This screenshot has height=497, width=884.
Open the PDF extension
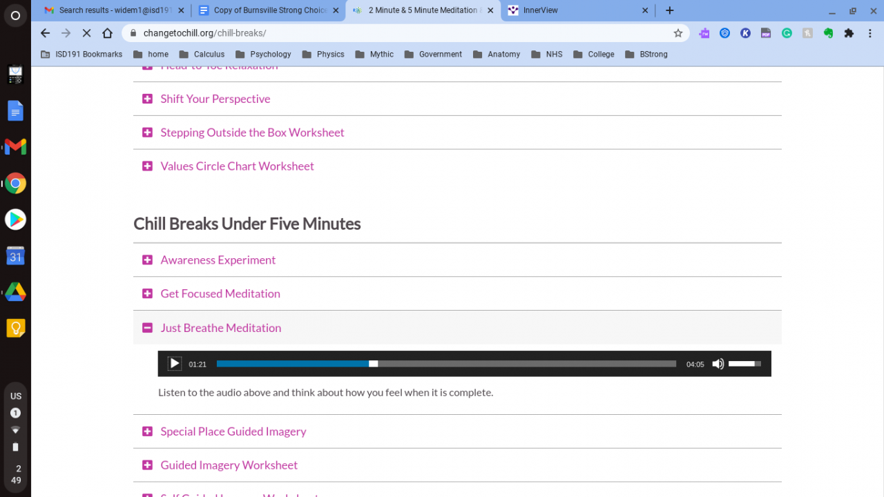(x=766, y=33)
